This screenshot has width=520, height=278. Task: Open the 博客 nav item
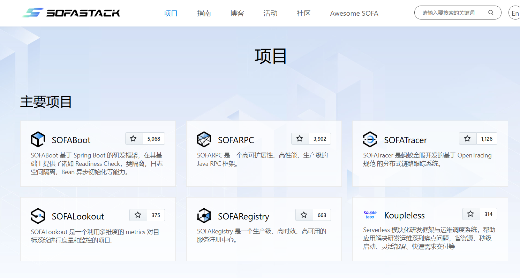[237, 13]
